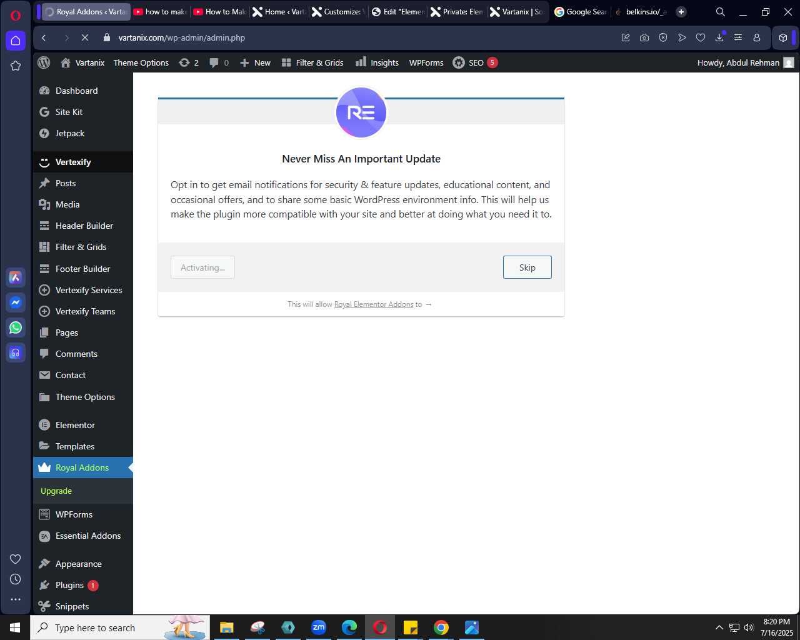Add the page to bookmarks with the heart icon
The height and width of the screenshot is (640, 800).
701,37
